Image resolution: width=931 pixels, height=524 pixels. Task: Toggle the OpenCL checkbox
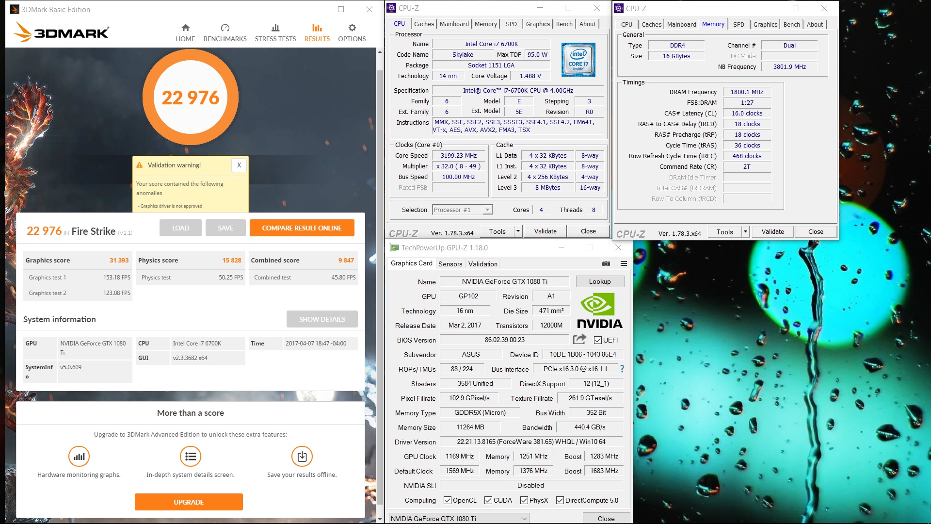(448, 500)
